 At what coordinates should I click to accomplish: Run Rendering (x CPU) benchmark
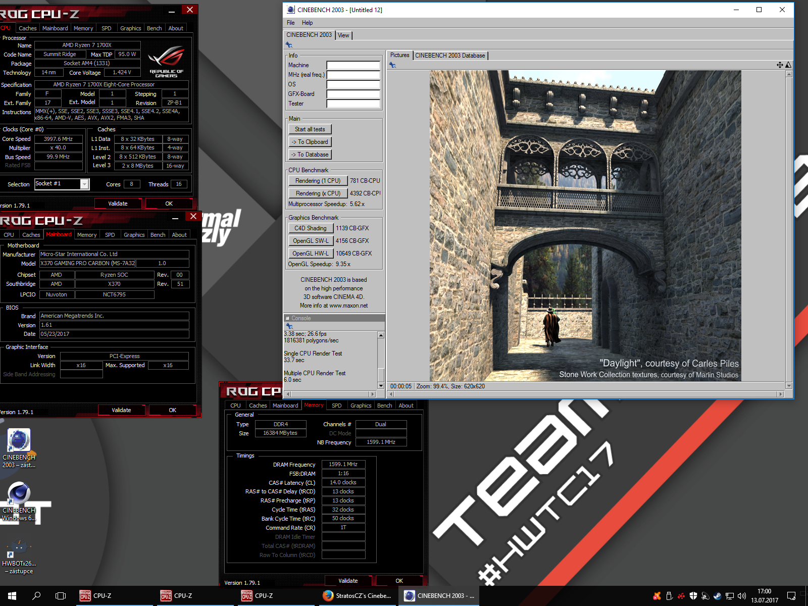(x=318, y=193)
